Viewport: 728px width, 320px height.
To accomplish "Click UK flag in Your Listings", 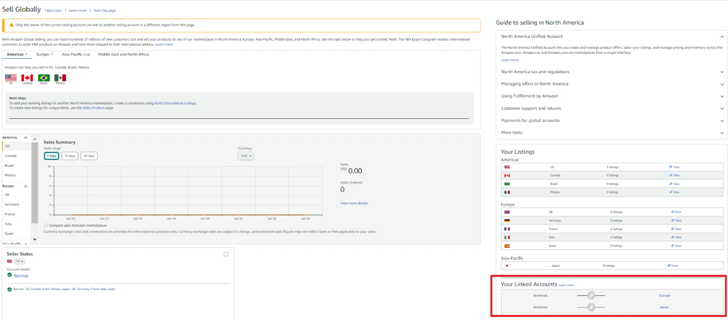I will [507, 212].
